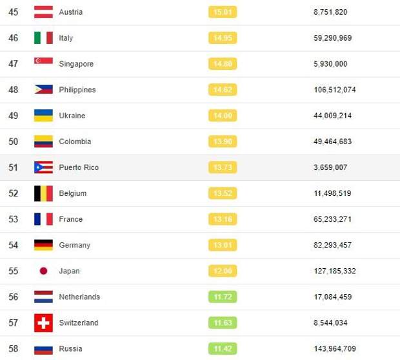Viewport: 400px width, 360px height.
Task: Open the Netherlands country link
Action: tap(79, 297)
